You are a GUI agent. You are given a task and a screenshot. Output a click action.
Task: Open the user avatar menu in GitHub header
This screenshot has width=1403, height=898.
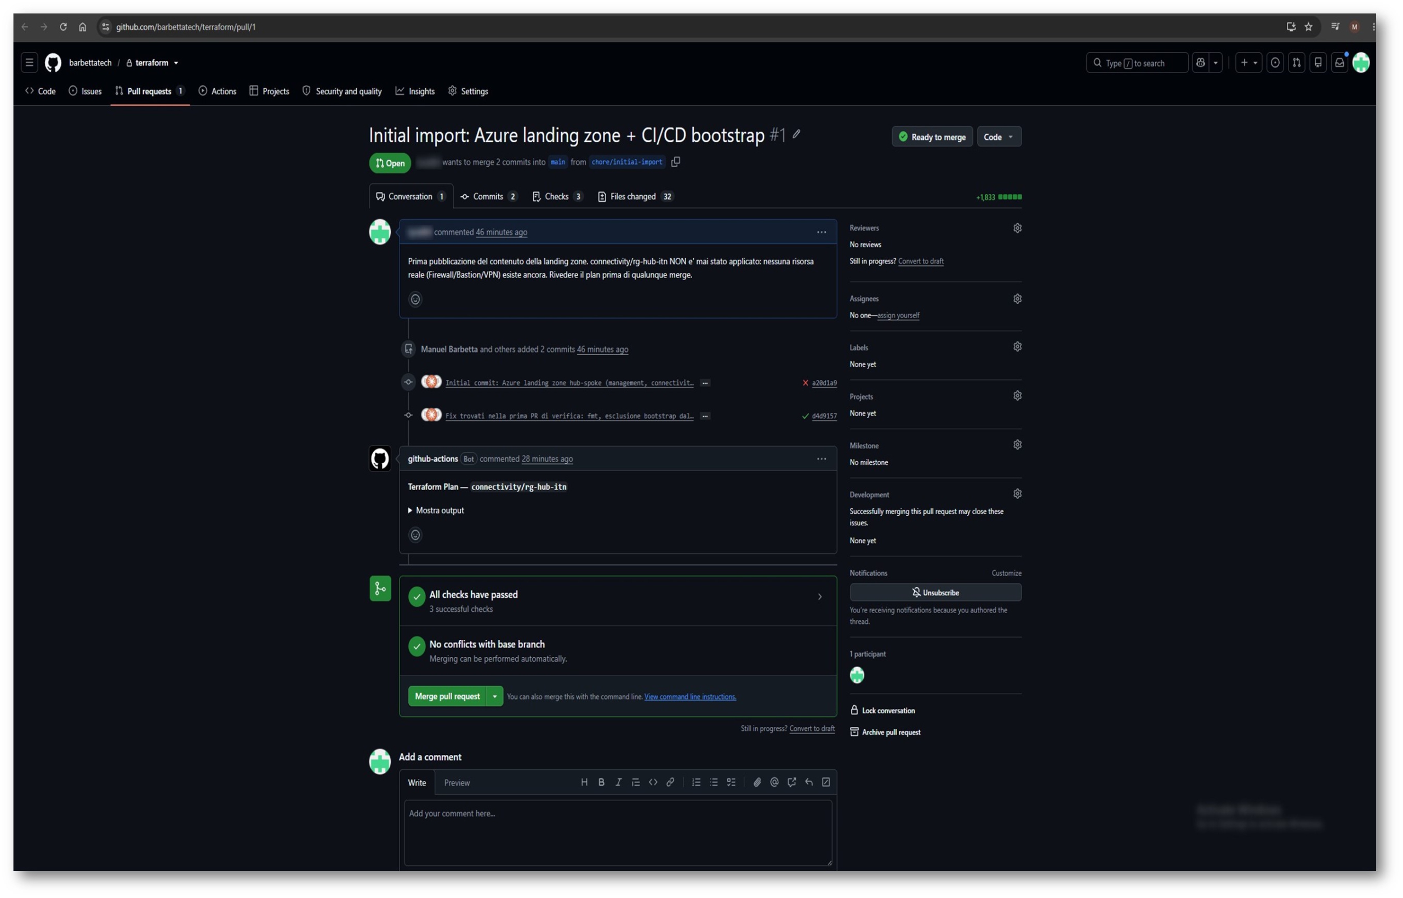pos(1361,62)
